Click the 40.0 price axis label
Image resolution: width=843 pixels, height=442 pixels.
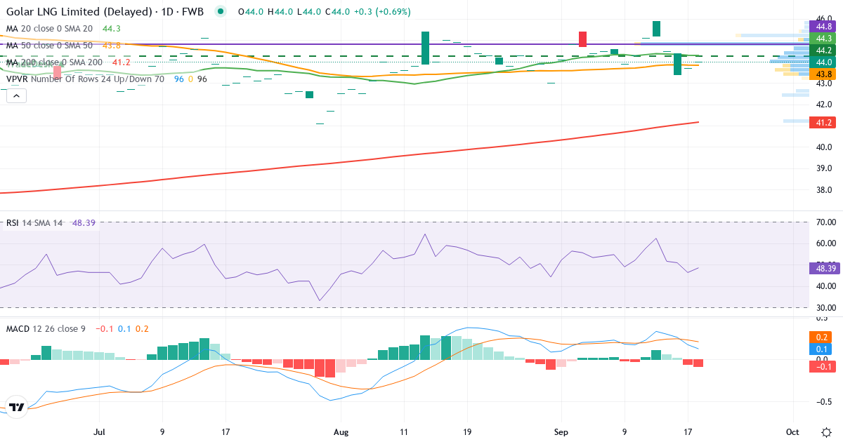tap(825, 147)
